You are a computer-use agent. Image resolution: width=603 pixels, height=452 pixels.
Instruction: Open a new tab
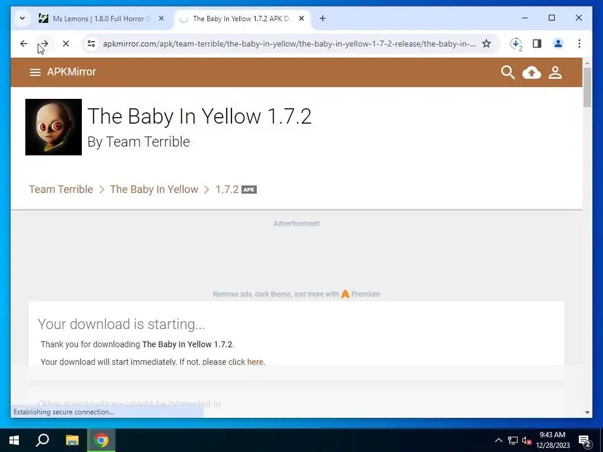point(323,18)
